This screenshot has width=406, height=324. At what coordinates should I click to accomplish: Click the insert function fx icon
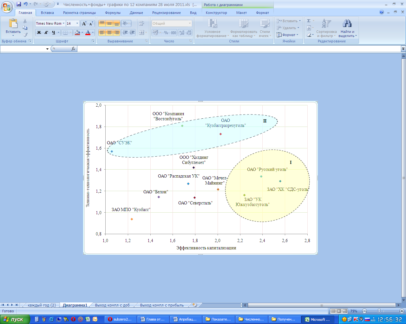click(73, 49)
